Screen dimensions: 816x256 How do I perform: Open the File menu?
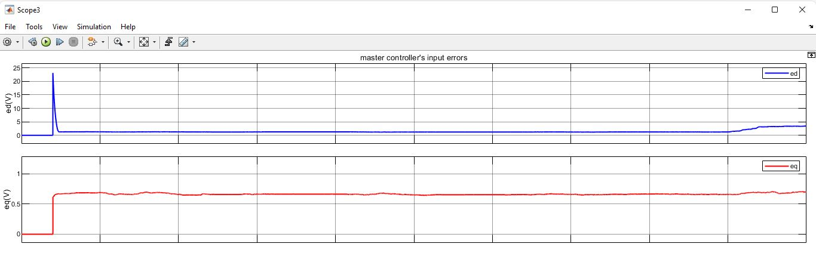coord(10,27)
